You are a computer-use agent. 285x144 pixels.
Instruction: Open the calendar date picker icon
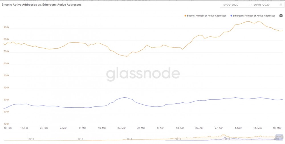tap(281, 5)
